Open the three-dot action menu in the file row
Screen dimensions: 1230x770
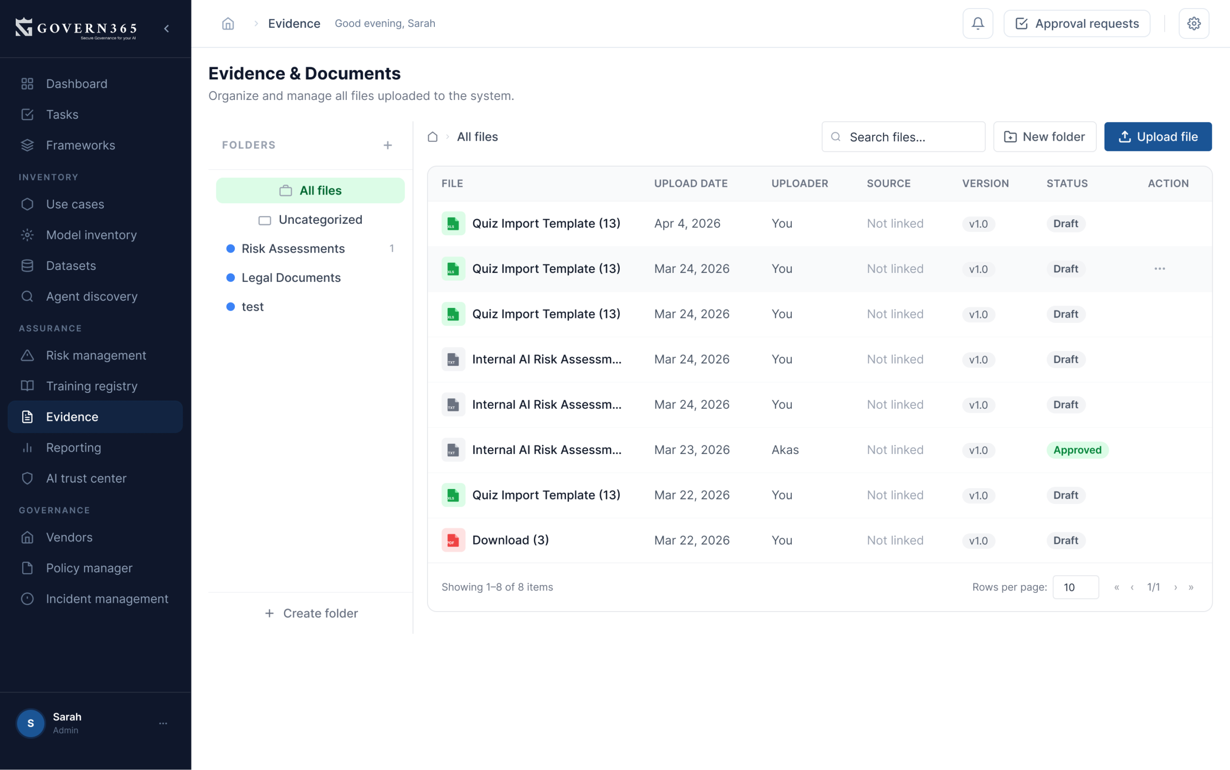click(1159, 269)
